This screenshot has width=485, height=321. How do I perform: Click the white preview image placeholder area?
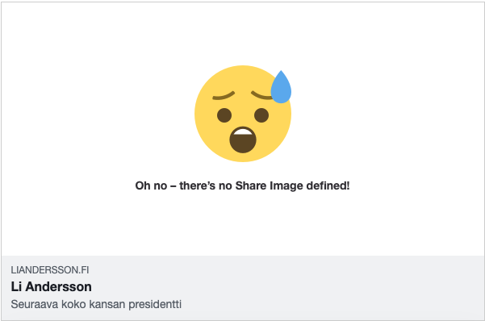pos(243,129)
